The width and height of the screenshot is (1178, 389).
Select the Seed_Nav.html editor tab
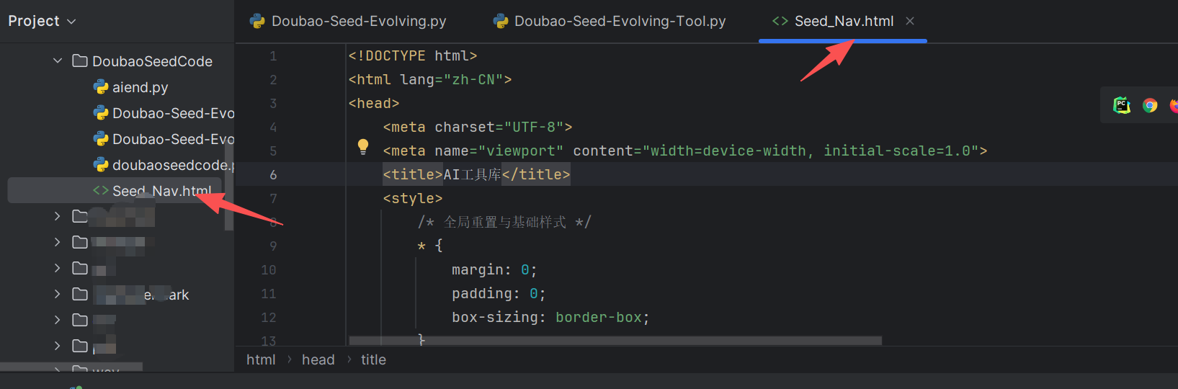pyautogui.click(x=844, y=22)
